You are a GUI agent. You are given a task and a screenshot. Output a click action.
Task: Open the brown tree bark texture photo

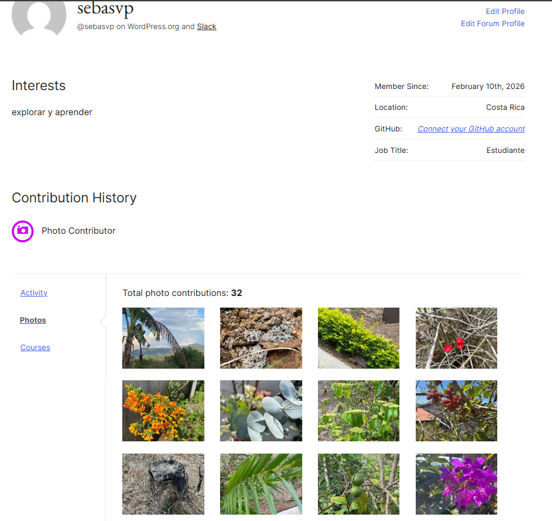pos(261,338)
